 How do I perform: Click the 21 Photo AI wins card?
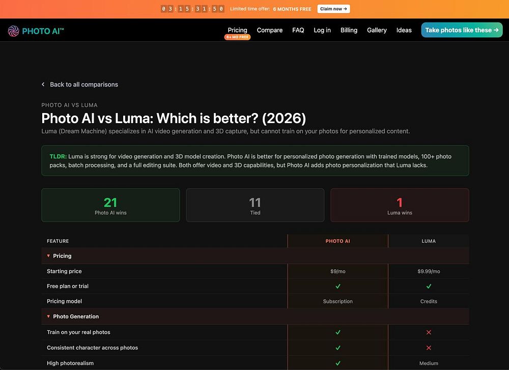pos(110,205)
